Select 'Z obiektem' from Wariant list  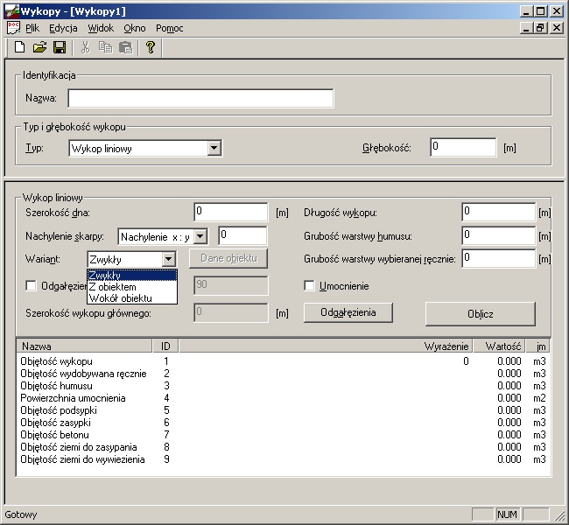point(113,287)
